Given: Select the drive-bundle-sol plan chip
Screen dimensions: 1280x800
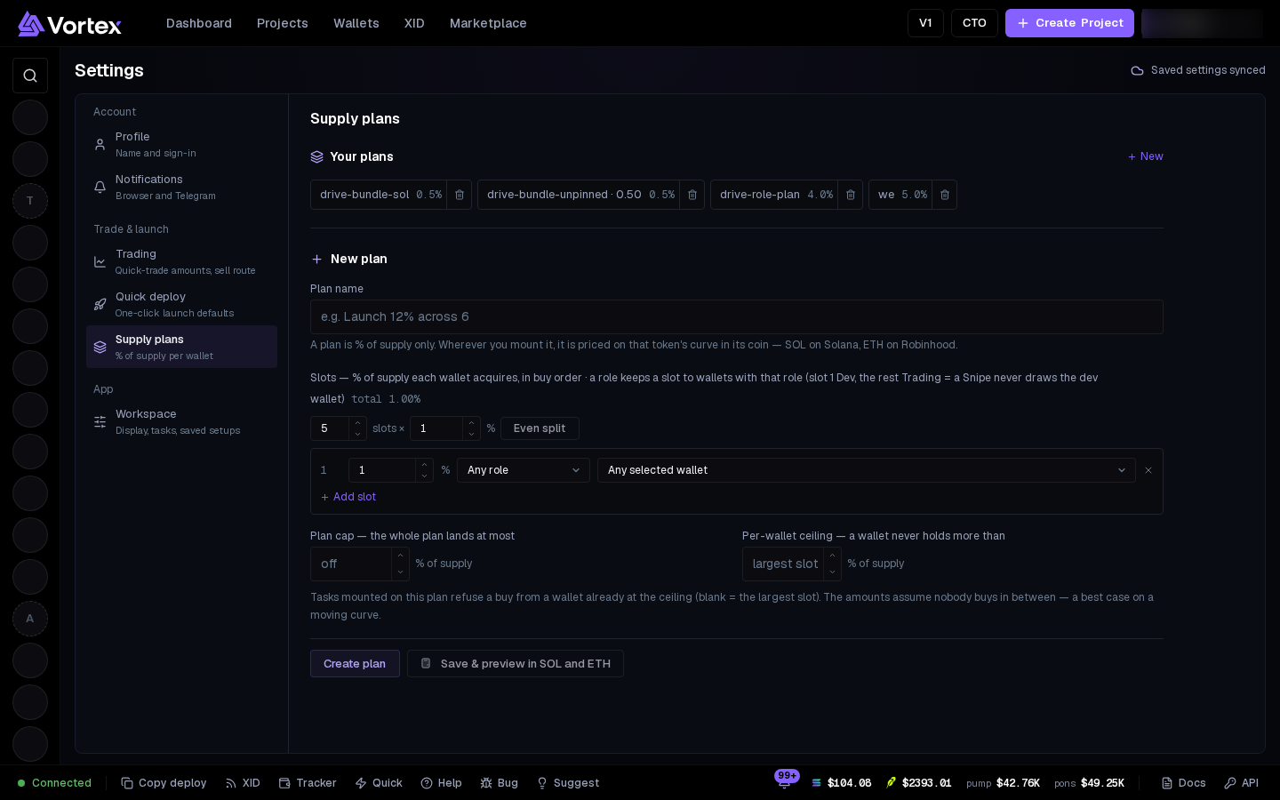Looking at the screenshot, I should 379,195.
